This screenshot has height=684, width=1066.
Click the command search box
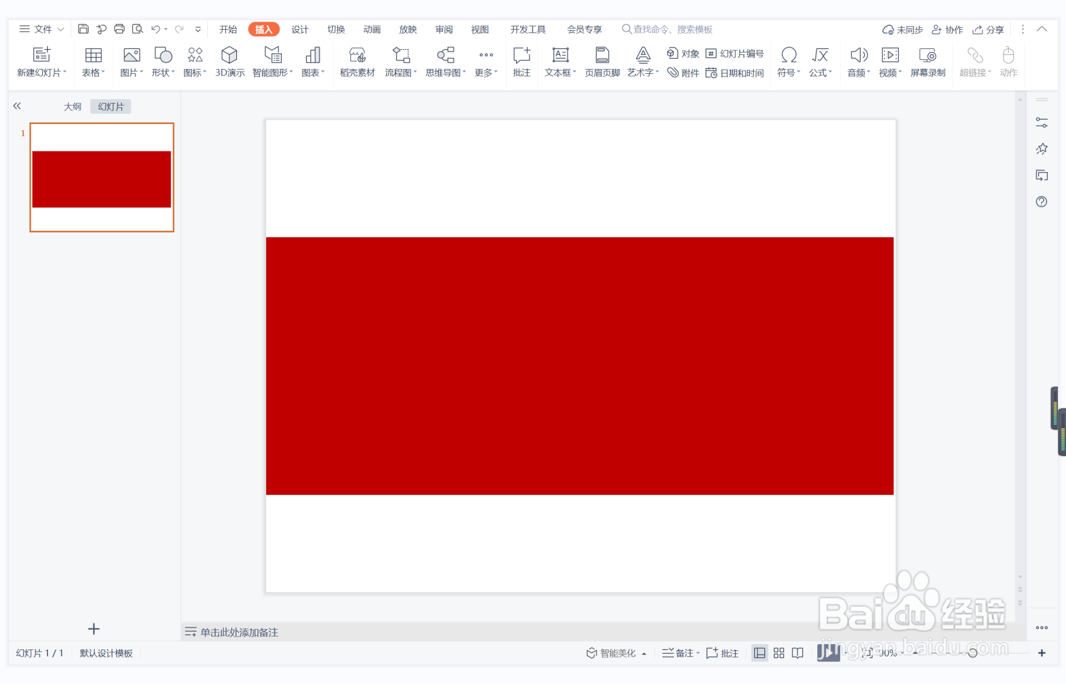point(668,29)
